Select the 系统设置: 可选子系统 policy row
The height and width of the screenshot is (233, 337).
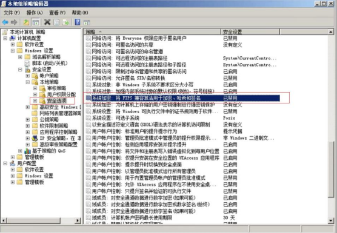[x=182, y=118]
